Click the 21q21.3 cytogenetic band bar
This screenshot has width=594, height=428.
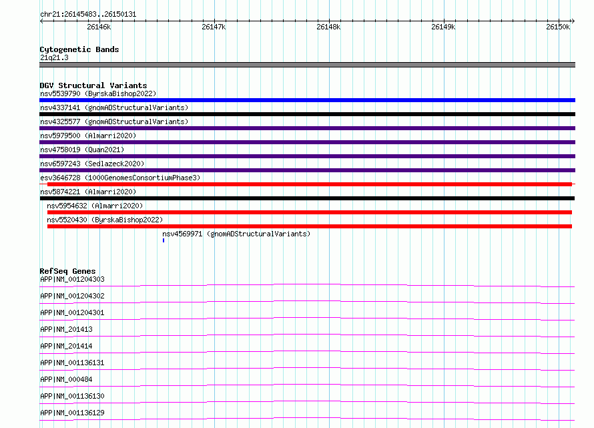pyautogui.click(x=307, y=65)
